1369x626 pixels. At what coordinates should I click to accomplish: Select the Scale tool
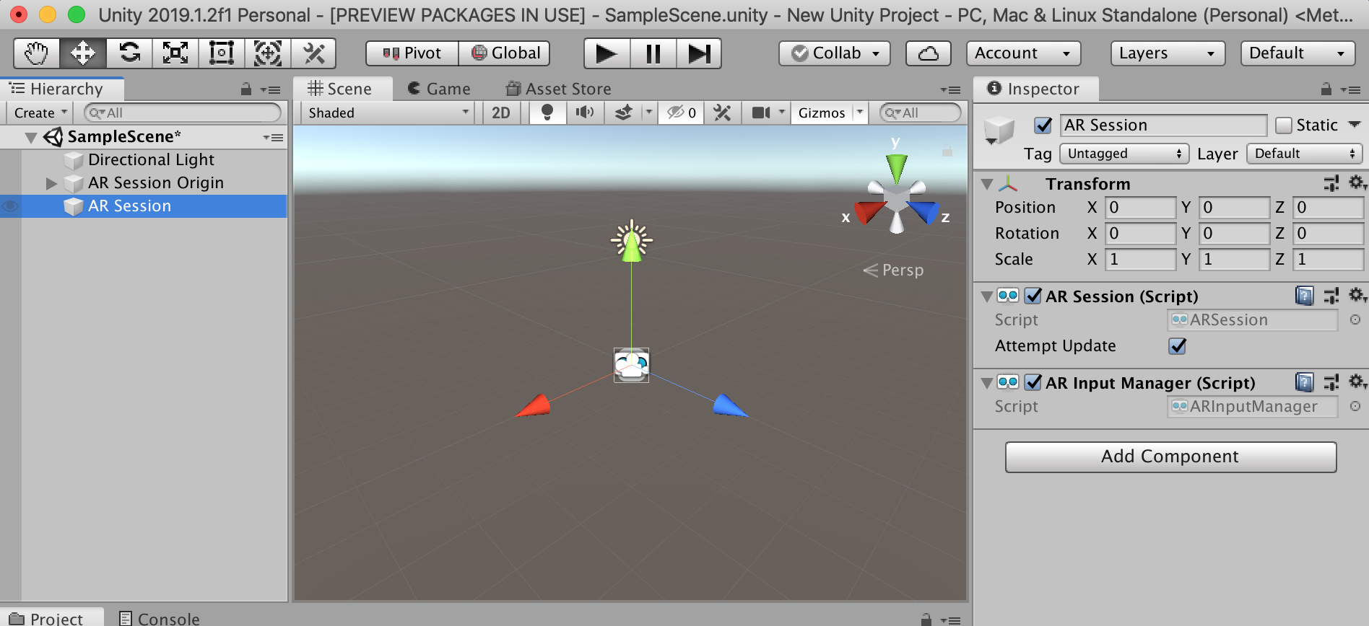click(x=175, y=53)
